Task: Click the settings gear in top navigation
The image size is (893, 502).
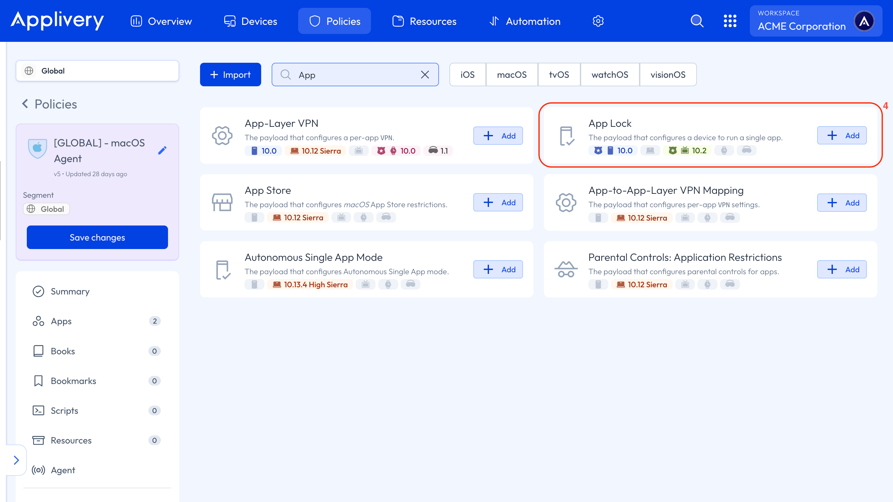Action: point(598,21)
